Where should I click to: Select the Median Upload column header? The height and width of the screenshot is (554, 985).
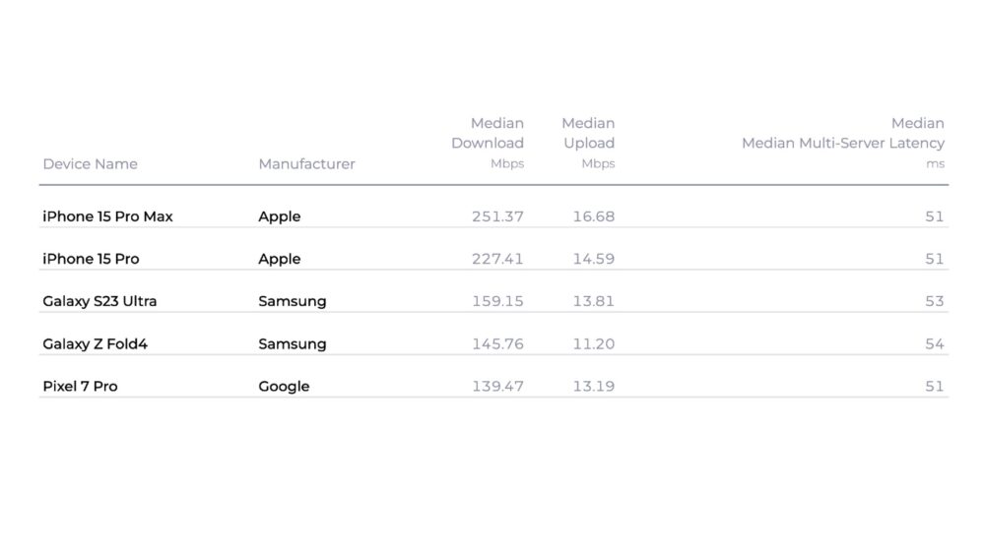tap(588, 143)
